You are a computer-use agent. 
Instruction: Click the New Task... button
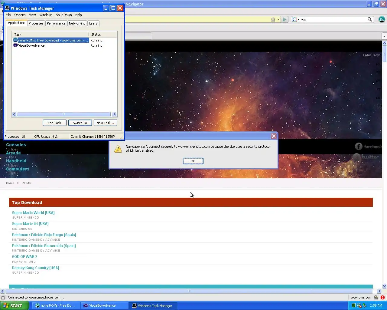(x=105, y=123)
